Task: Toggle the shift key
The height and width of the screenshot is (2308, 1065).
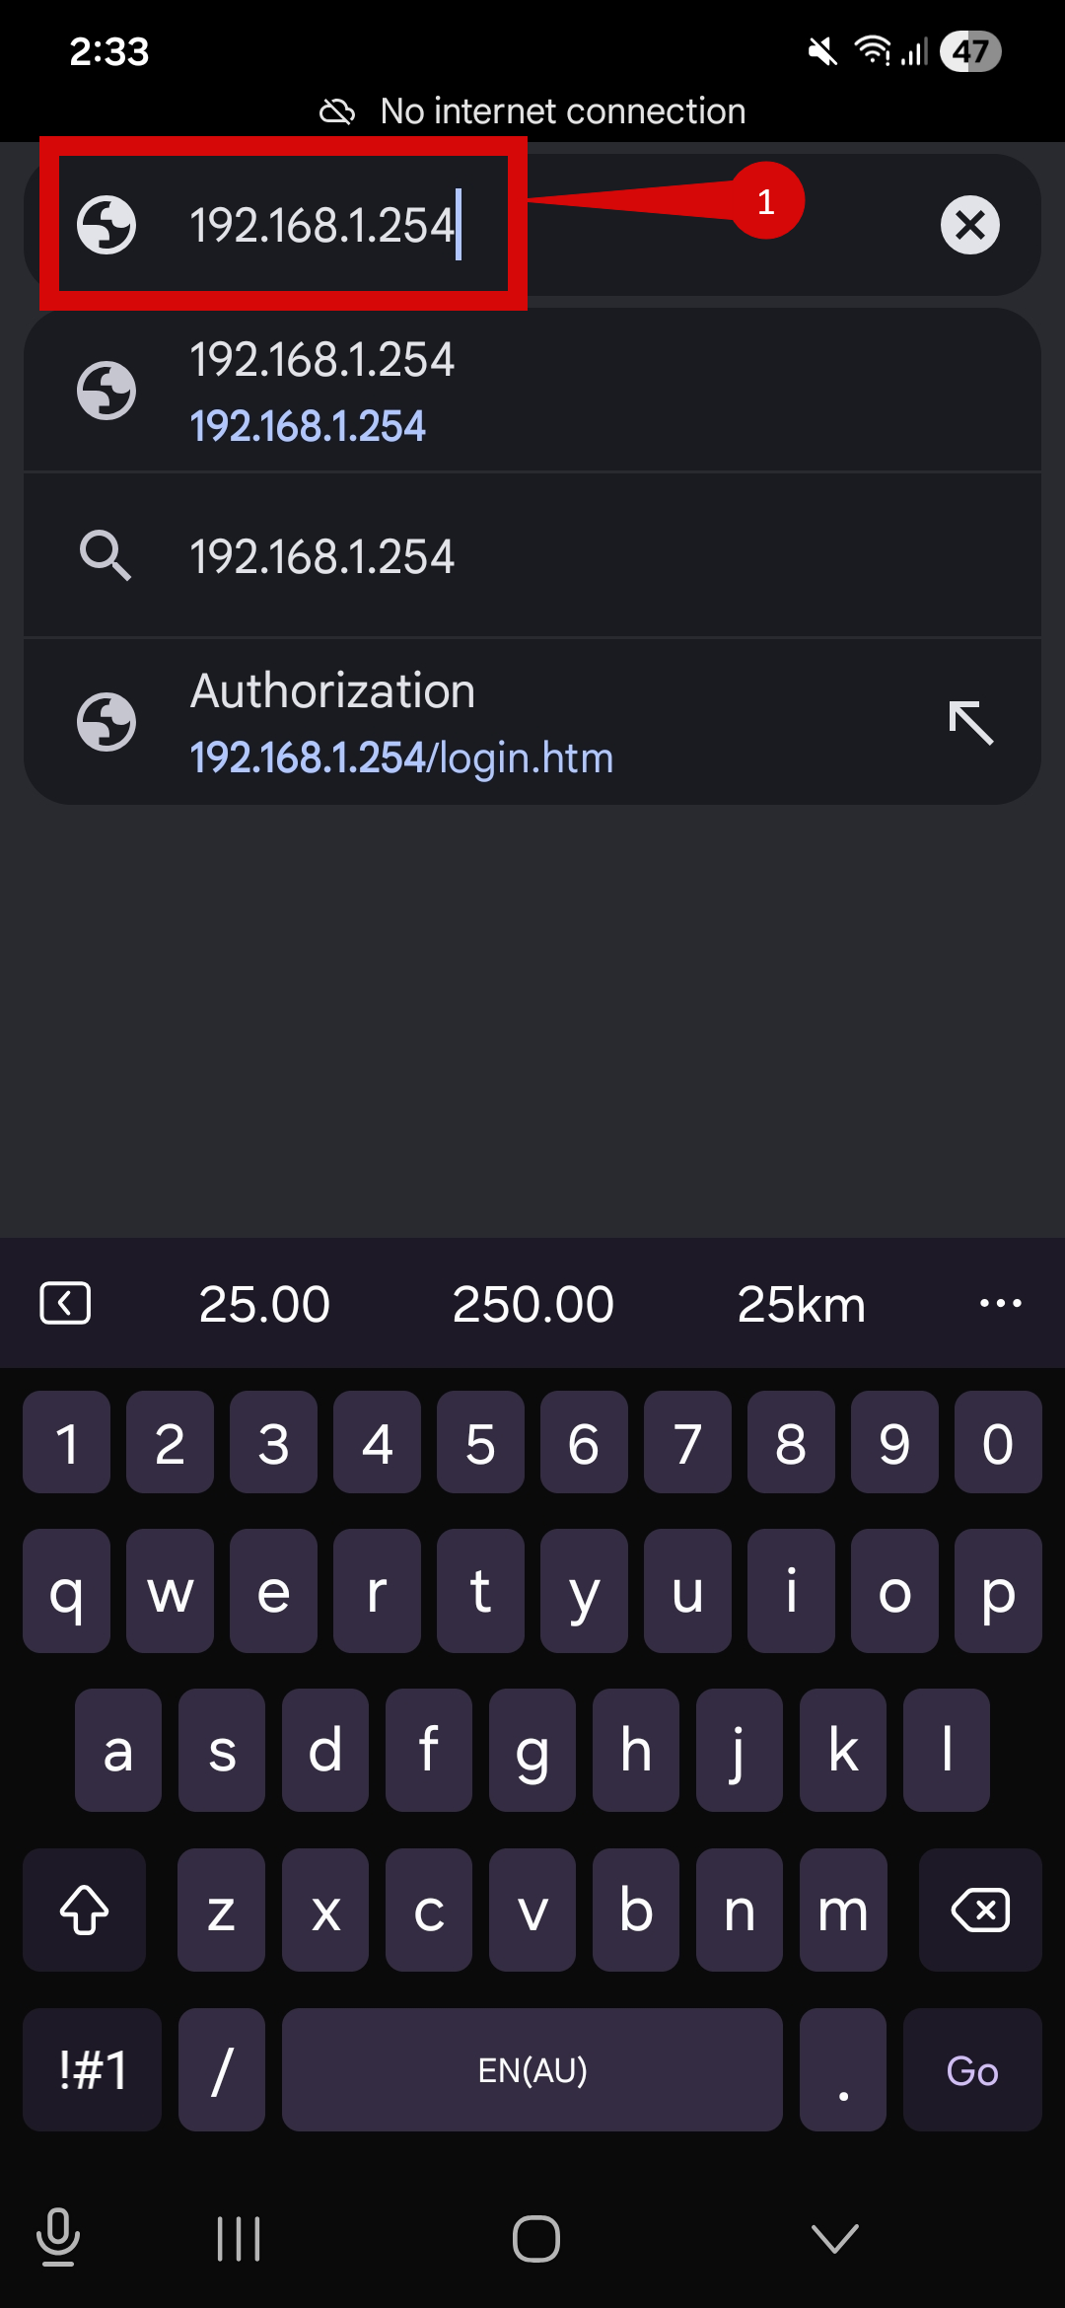Action: pyautogui.click(x=85, y=1911)
